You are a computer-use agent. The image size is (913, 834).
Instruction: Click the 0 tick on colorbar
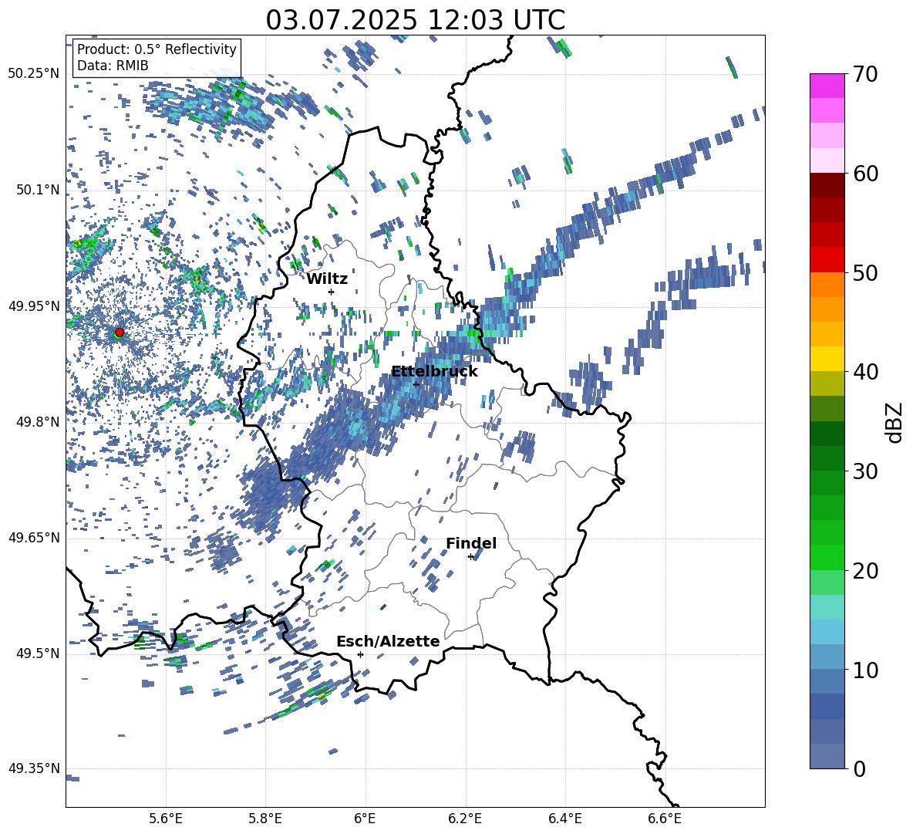(x=859, y=768)
